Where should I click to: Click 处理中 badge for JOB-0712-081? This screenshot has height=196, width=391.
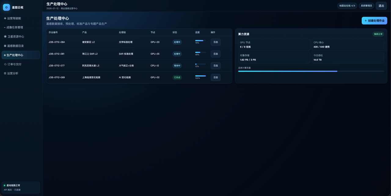(177, 54)
